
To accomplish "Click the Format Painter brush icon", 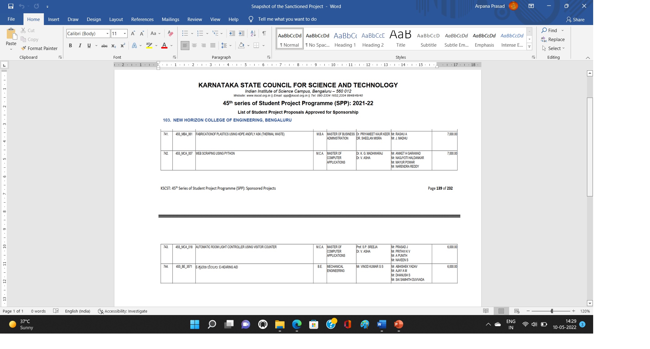I will 23,48.
